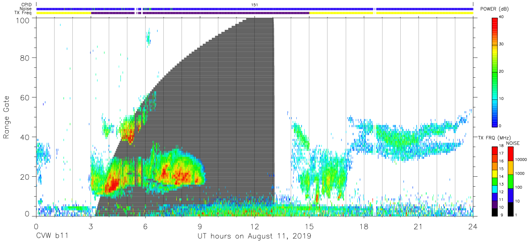Click noise scale label '1000'
Image resolution: width=532 pixels, height=245 pixels.
click(x=520, y=173)
